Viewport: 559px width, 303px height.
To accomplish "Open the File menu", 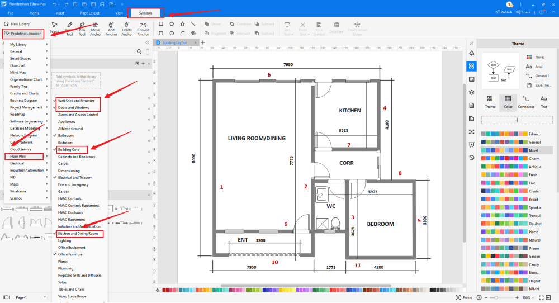I will point(11,13).
